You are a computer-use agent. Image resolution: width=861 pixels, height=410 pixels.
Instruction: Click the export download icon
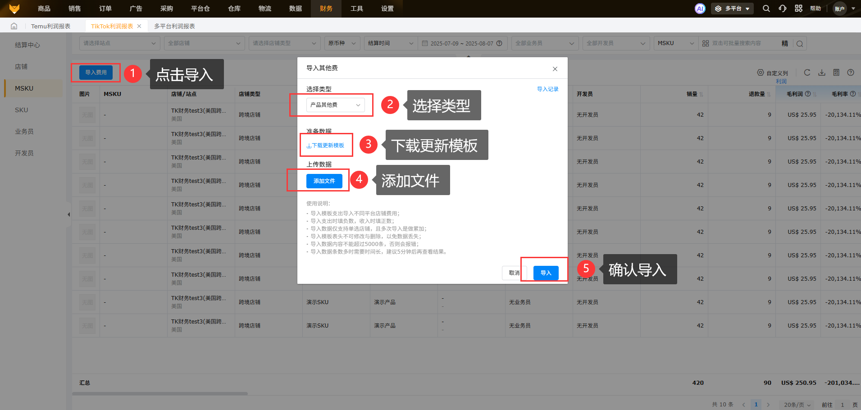[x=822, y=73]
